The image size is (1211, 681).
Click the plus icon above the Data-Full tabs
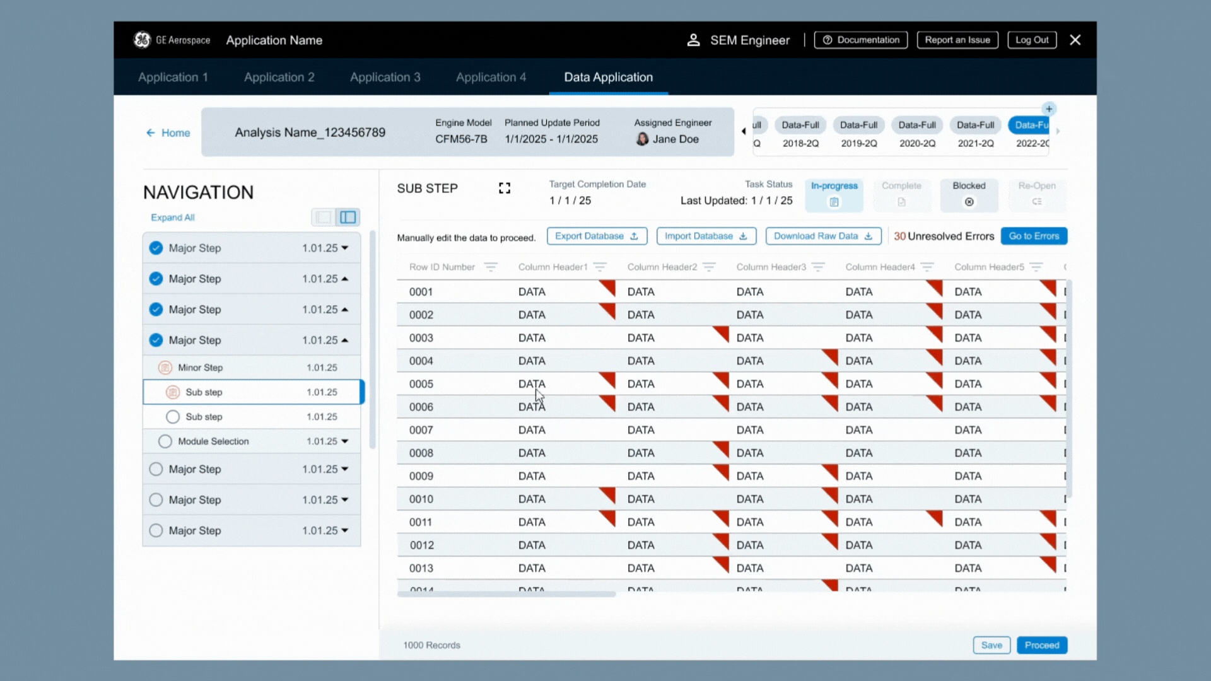(1049, 108)
